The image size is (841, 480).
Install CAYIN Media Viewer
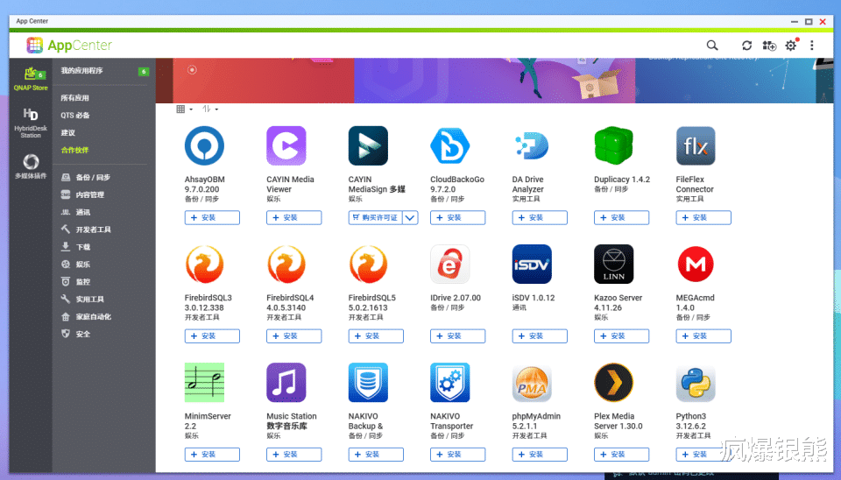294,218
